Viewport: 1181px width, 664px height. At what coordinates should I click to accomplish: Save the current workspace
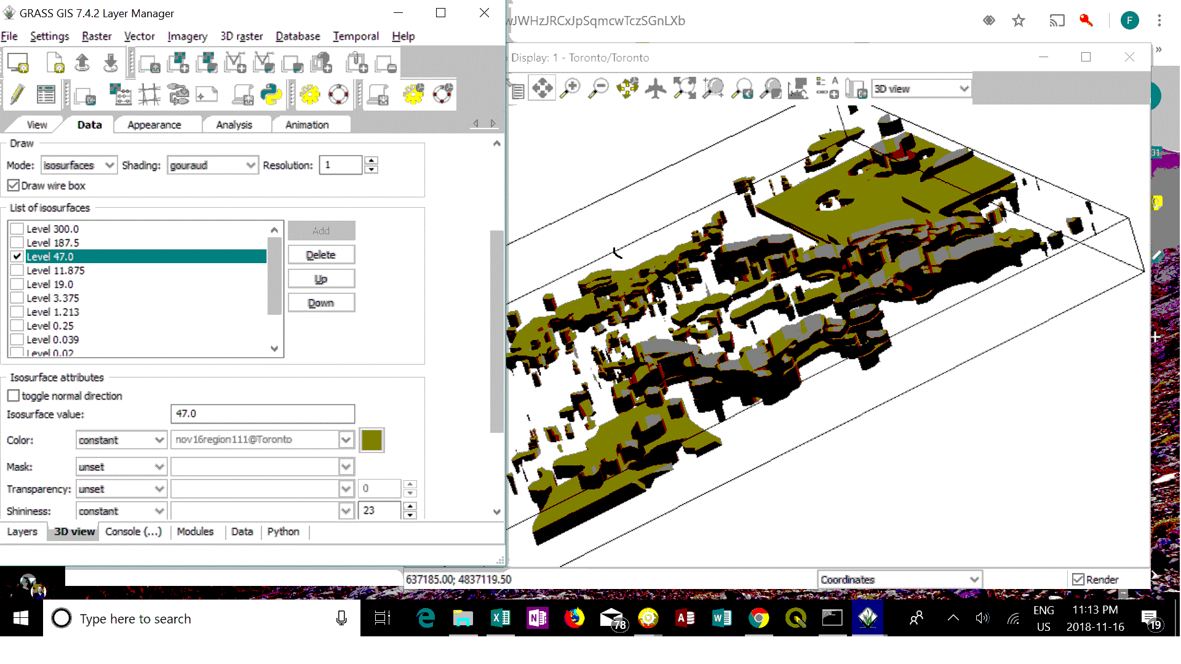111,63
